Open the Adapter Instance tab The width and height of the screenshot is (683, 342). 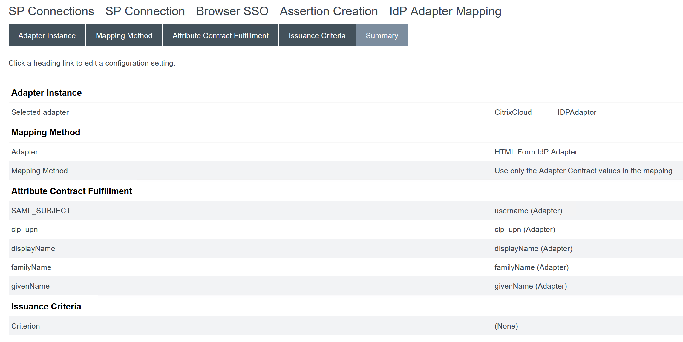[47, 35]
